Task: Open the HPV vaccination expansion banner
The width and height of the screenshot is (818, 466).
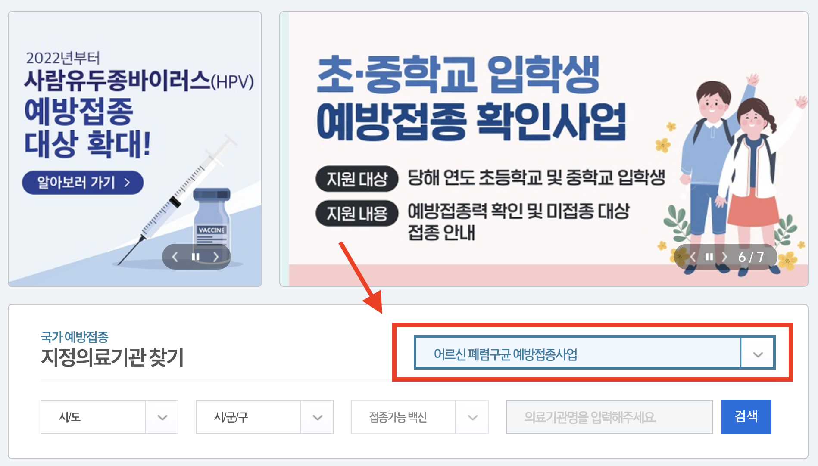Action: click(135, 149)
